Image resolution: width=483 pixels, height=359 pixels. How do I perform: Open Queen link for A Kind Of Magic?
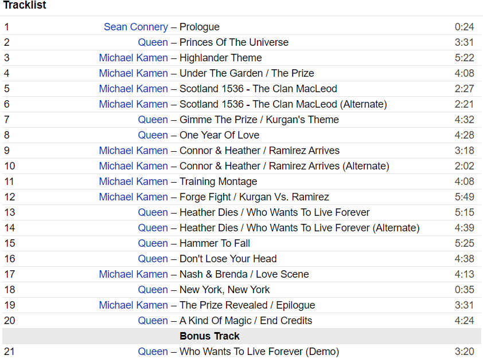(153, 321)
